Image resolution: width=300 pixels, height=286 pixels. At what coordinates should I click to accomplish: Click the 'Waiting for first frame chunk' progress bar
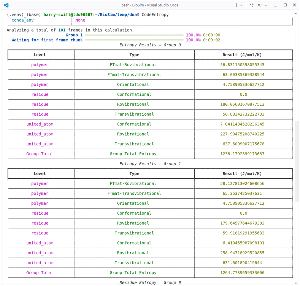point(134,40)
